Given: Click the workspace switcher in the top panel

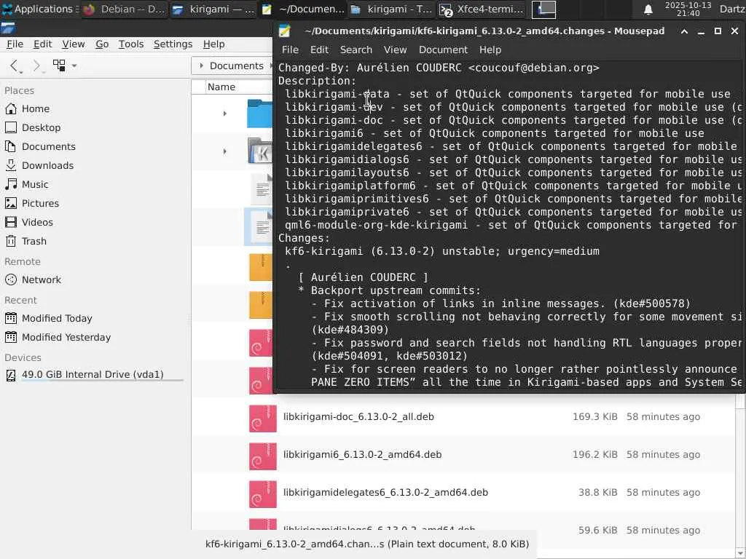Looking at the screenshot, I should pyautogui.click(x=543, y=9).
